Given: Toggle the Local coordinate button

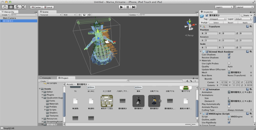Looking at the screenshot, I should 48,7.
